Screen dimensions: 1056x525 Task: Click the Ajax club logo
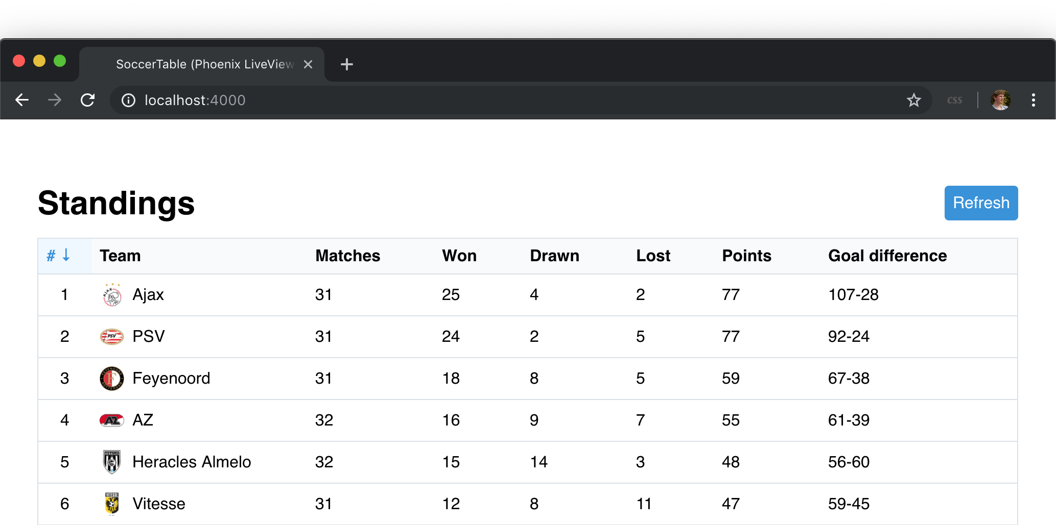click(112, 294)
